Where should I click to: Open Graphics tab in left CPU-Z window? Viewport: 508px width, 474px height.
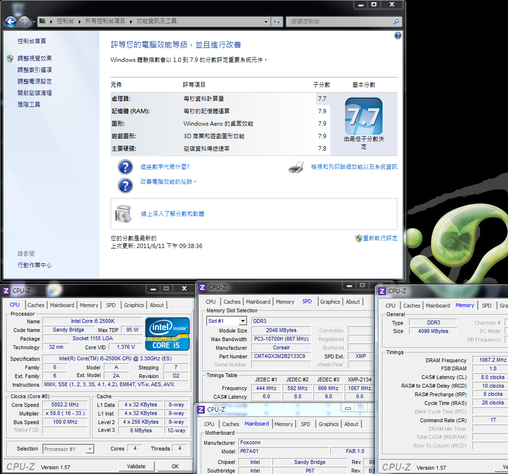click(134, 305)
